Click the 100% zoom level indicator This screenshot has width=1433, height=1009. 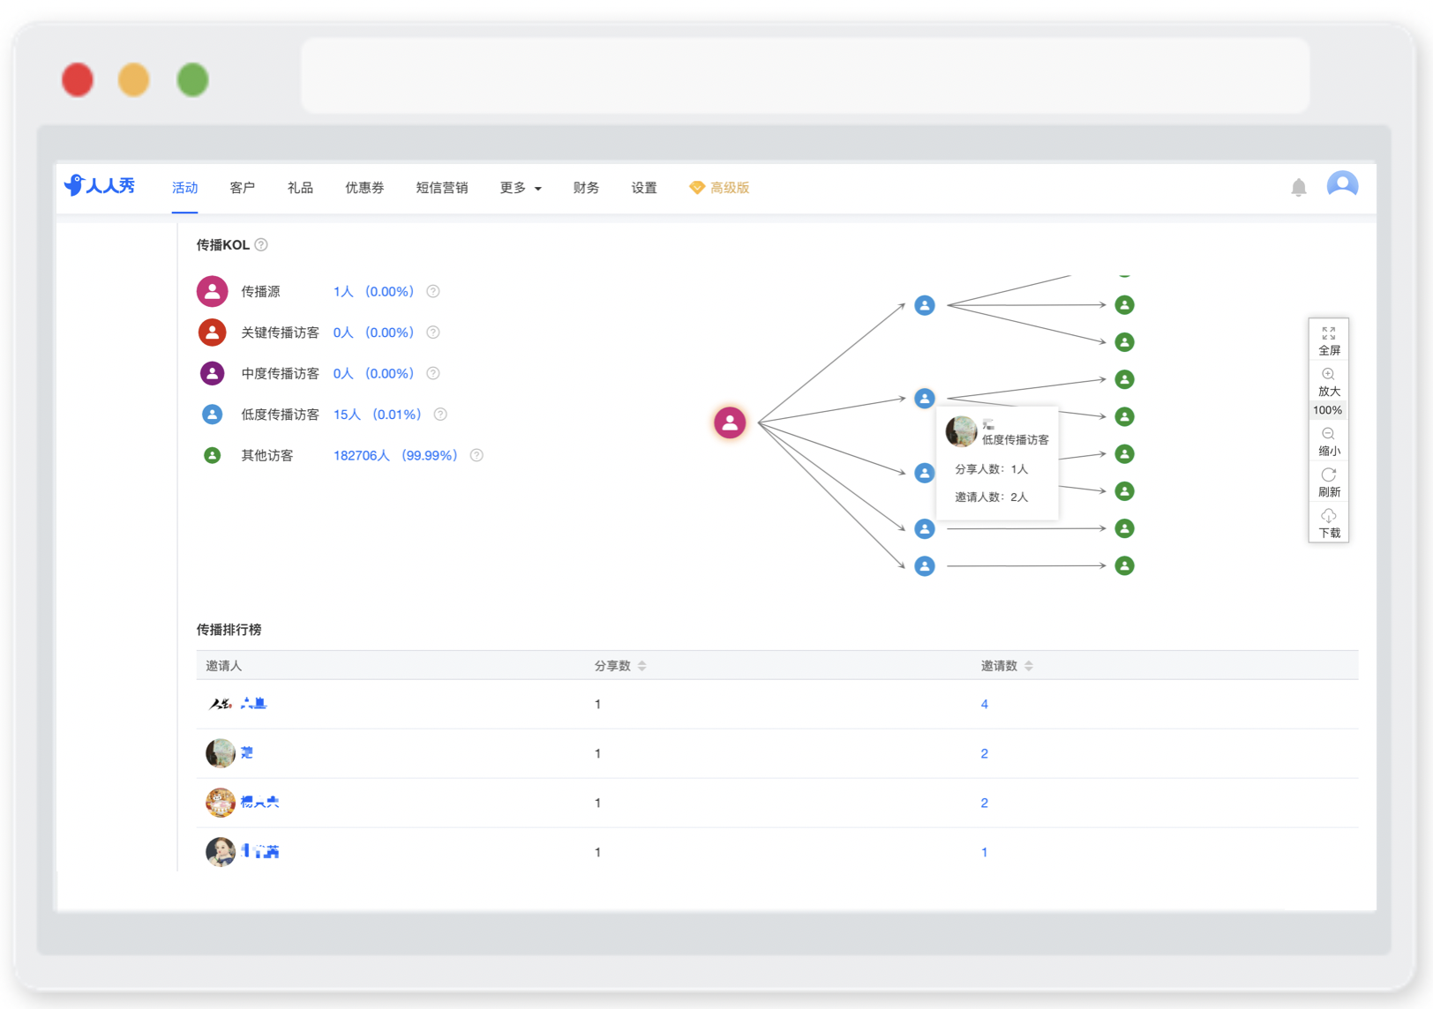(x=1328, y=410)
